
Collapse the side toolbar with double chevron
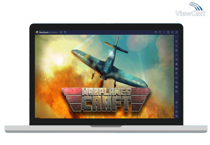point(177,32)
